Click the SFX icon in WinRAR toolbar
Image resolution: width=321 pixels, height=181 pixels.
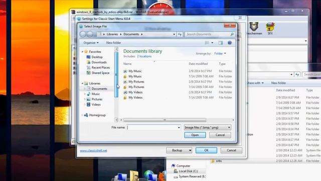pyautogui.click(x=270, y=29)
